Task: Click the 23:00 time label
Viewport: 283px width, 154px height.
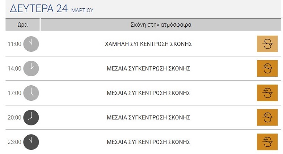Action: pos(14,142)
